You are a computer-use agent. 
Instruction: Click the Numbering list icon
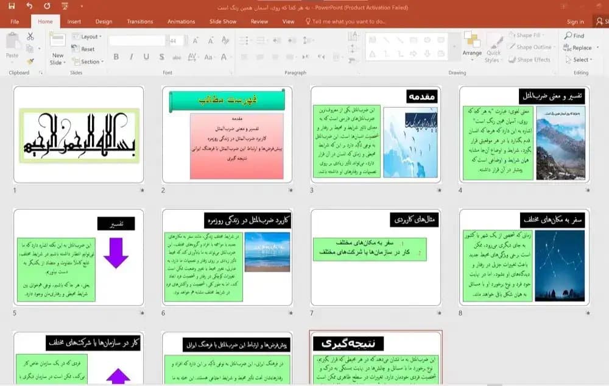pos(261,40)
